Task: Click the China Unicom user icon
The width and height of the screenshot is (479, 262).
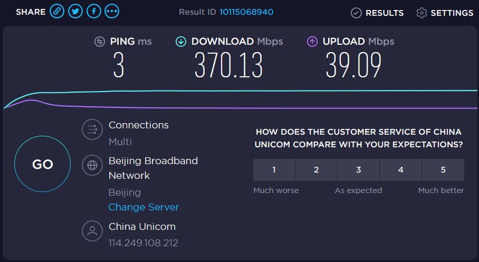Action: (x=92, y=231)
